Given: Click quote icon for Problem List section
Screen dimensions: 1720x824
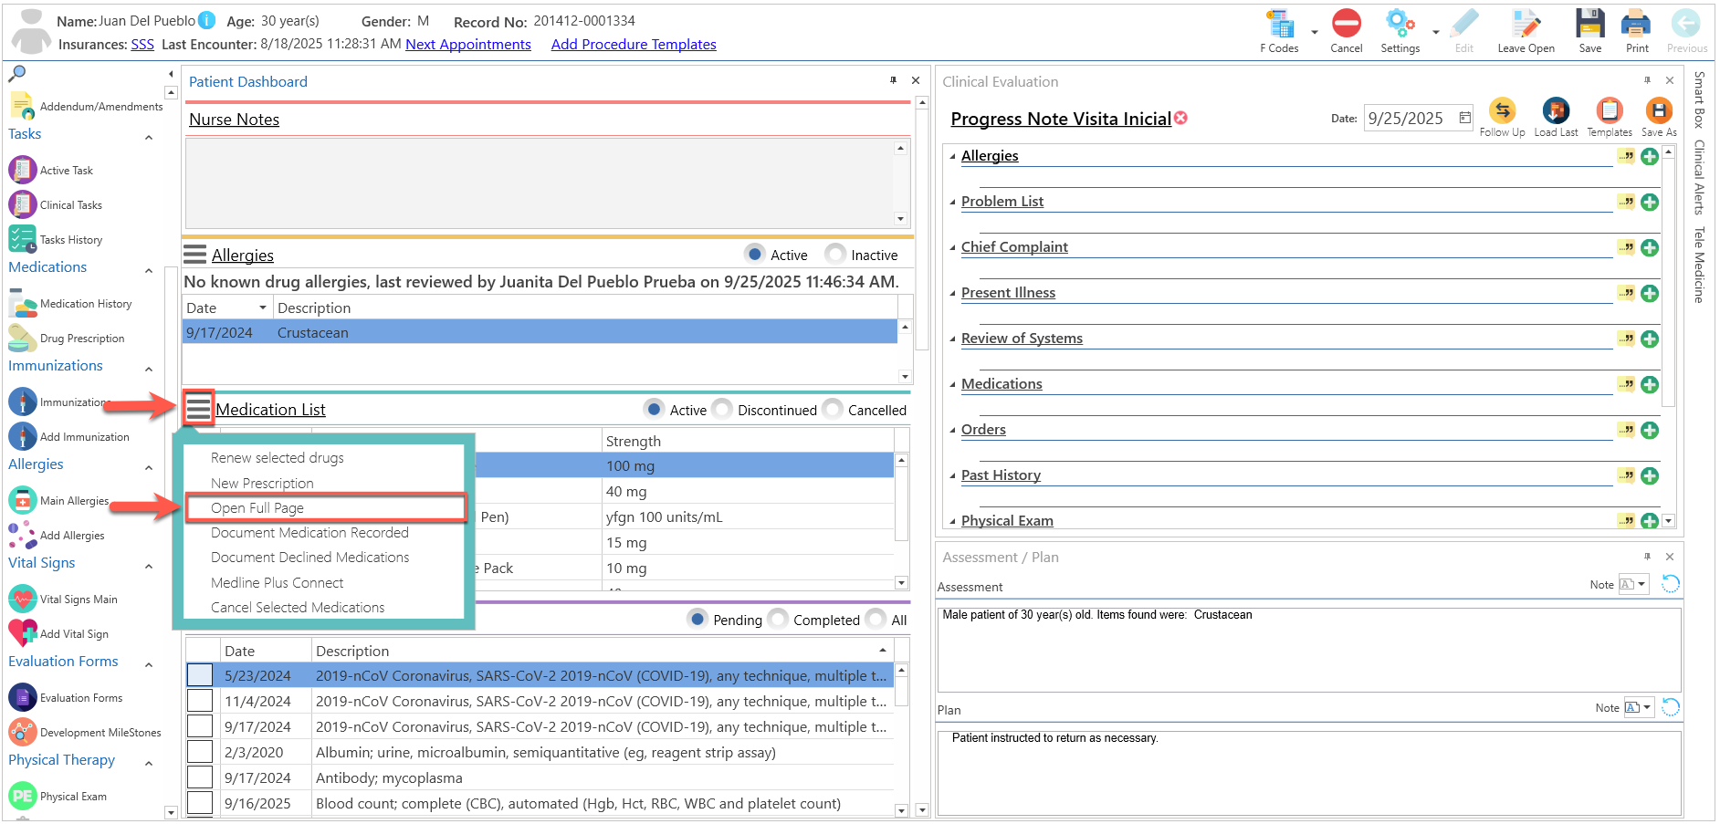Looking at the screenshot, I should click(1626, 202).
